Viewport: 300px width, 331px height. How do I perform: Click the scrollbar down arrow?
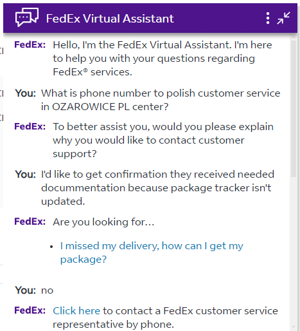pyautogui.click(x=294, y=327)
